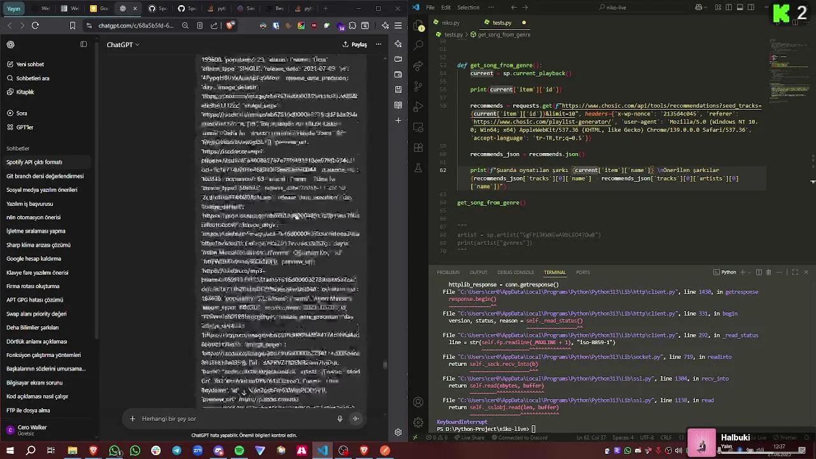This screenshot has width=816, height=459.
Task: Open a new browser tab with plus button
Action: pyautogui.click(x=325, y=8)
